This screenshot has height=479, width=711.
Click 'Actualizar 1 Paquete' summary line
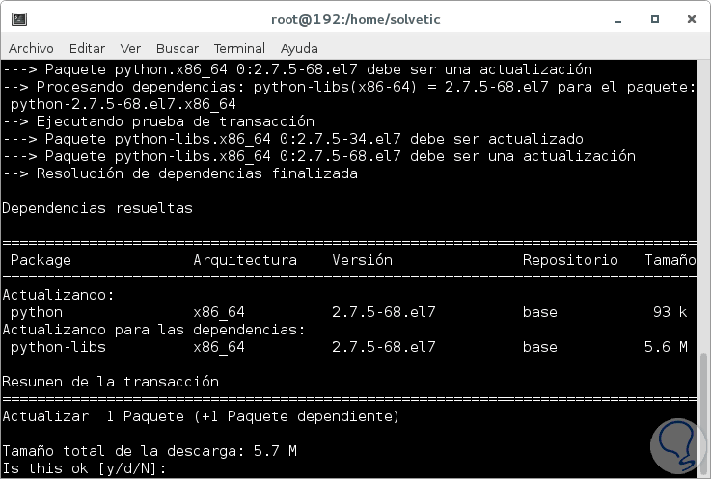(x=201, y=416)
